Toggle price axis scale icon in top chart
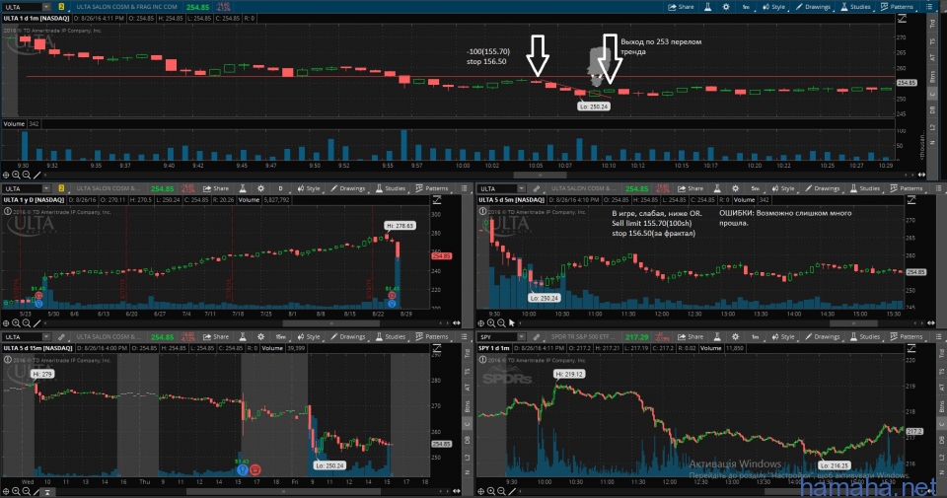 pyautogui.click(x=902, y=19)
